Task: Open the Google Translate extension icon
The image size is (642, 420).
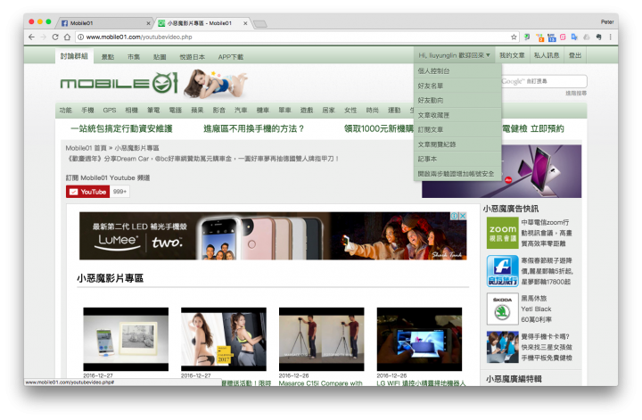Action: pos(574,37)
